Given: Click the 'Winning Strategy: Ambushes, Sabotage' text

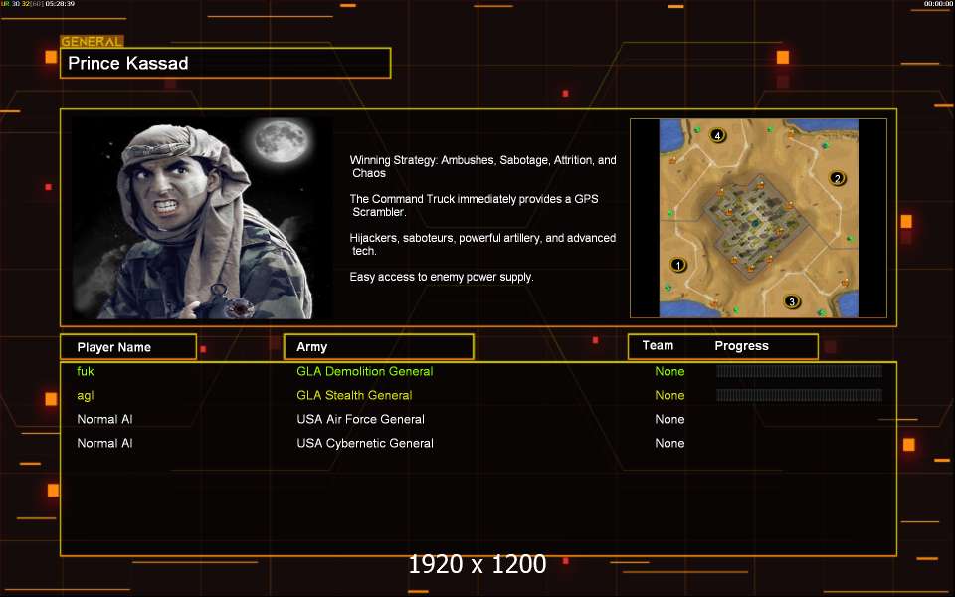Looking at the screenshot, I should (x=483, y=166).
